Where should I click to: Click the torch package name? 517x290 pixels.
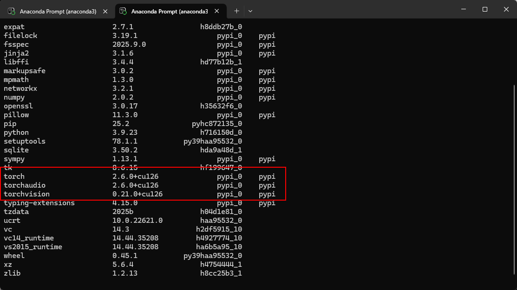14,177
